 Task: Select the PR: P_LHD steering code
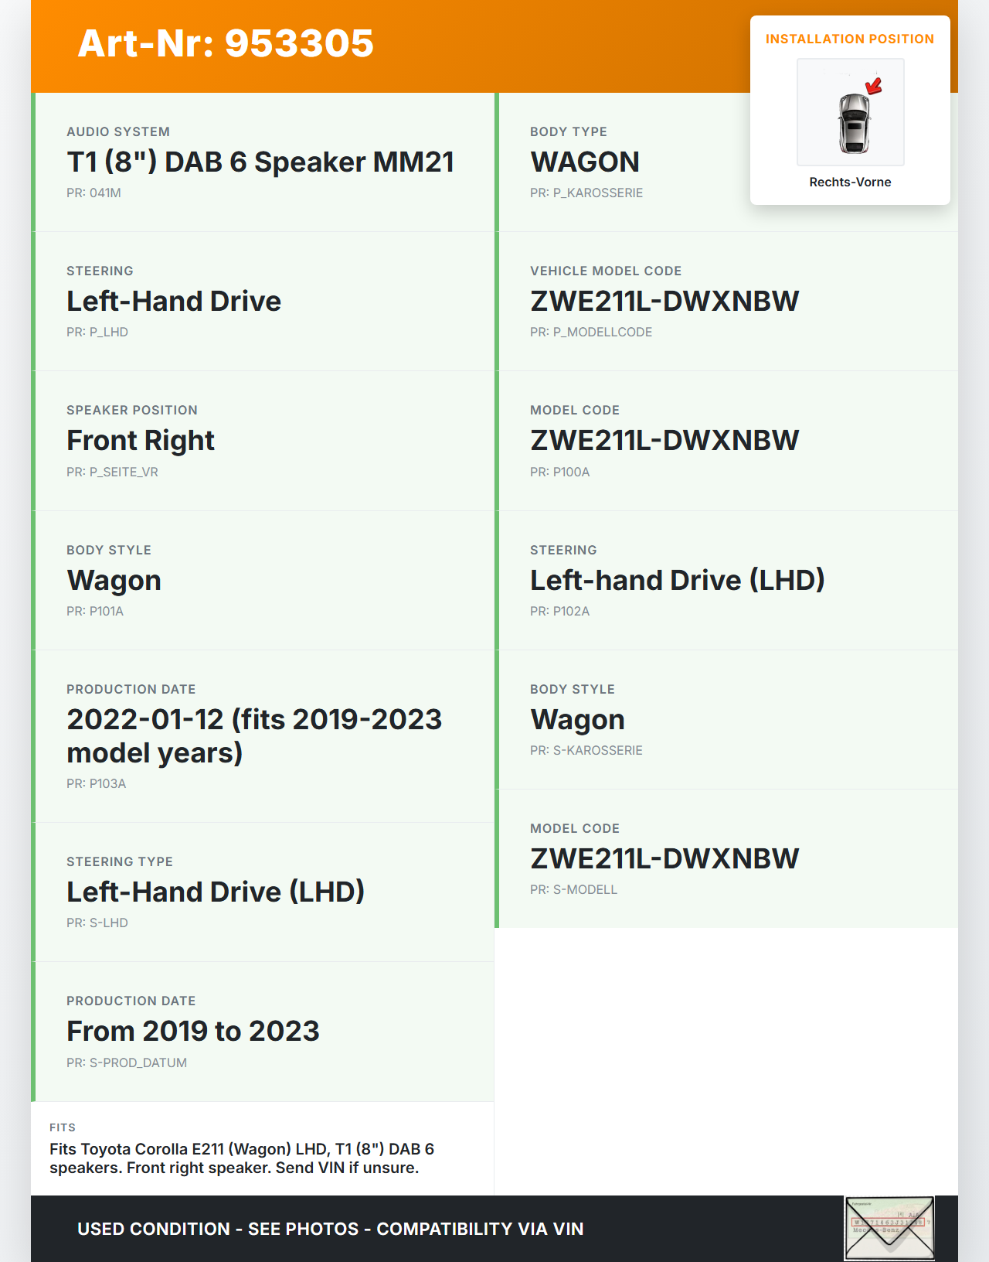[97, 333]
